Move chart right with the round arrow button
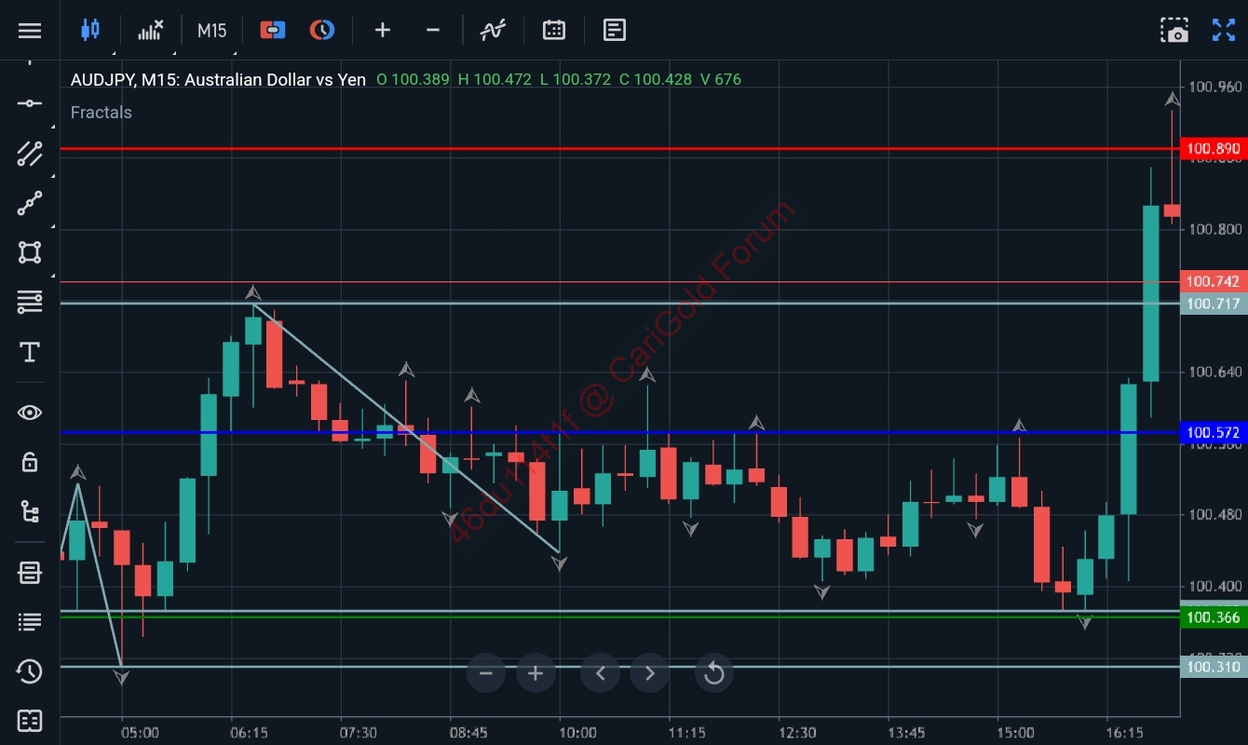Screen dimensions: 1248x745 650,673
